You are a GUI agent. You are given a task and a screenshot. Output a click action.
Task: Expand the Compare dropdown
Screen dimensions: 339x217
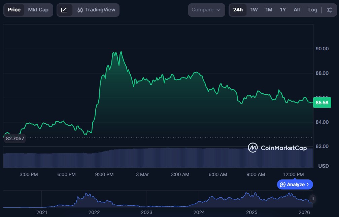[x=206, y=10]
